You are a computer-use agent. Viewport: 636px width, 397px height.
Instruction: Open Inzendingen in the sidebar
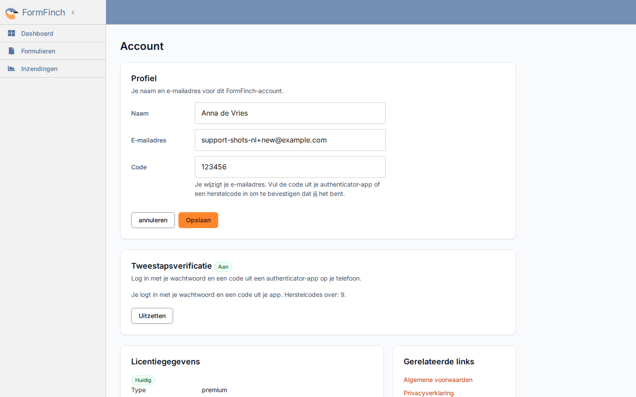point(53,69)
